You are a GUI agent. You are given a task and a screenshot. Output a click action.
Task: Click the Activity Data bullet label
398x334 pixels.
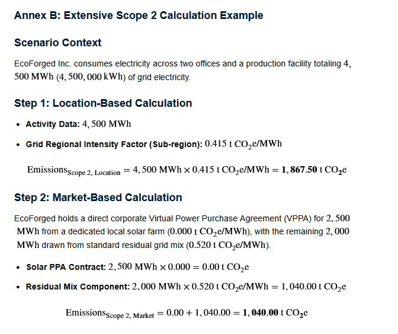click(53, 124)
